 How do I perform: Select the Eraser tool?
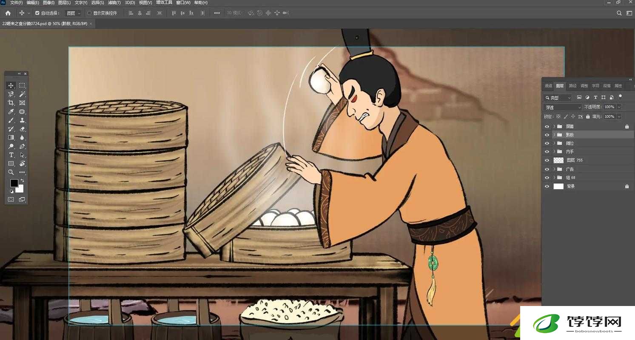[22, 129]
